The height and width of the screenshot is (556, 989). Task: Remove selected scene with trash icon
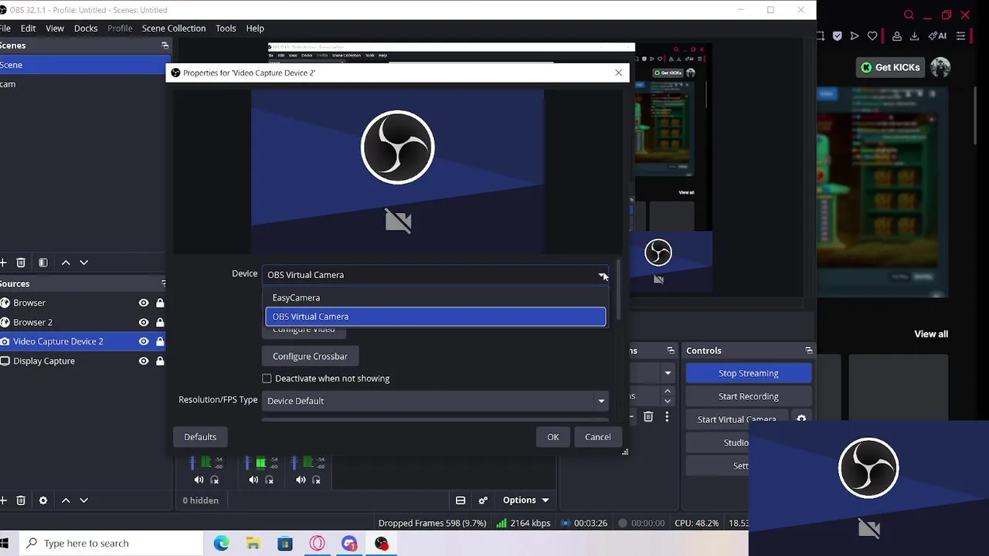[21, 263]
